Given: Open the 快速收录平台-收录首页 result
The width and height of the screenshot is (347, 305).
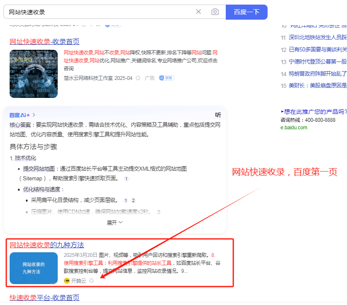Looking at the screenshot, I should (44, 297).
